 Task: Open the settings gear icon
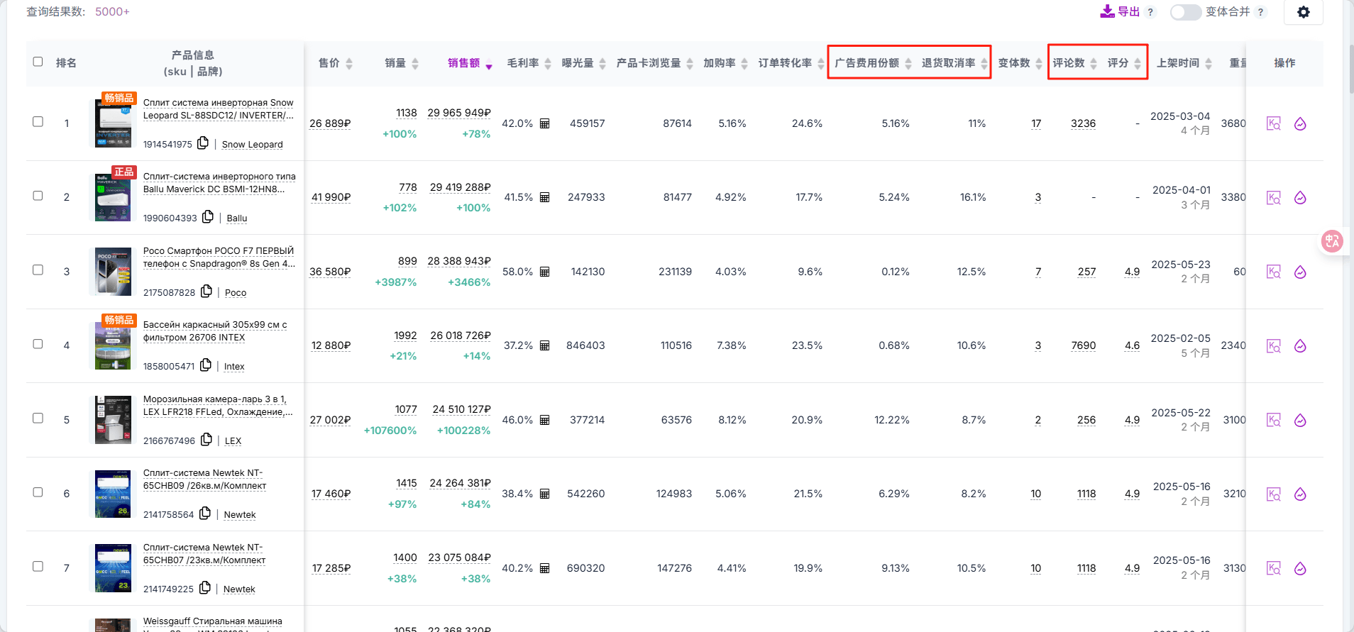(x=1304, y=12)
